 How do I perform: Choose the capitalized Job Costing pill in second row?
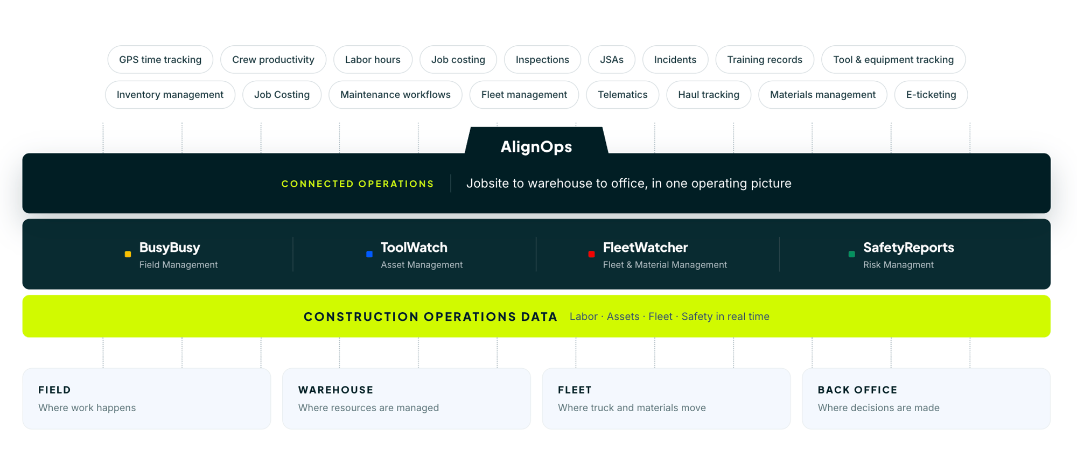click(x=282, y=95)
